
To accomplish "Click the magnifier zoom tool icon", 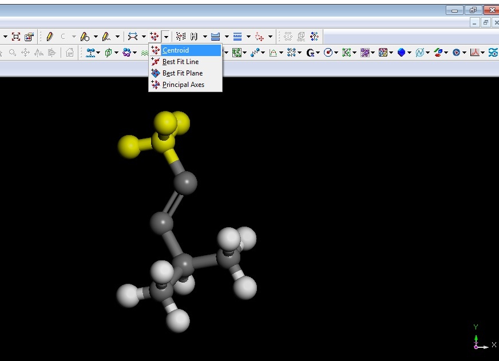I will (13, 53).
